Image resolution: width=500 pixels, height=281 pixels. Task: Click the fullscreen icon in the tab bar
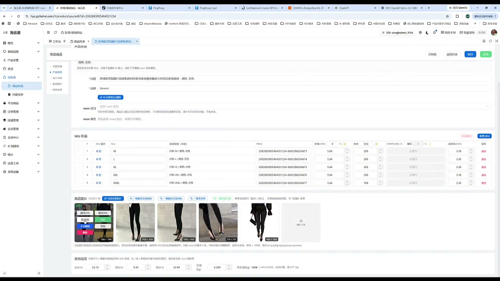click(496, 41)
